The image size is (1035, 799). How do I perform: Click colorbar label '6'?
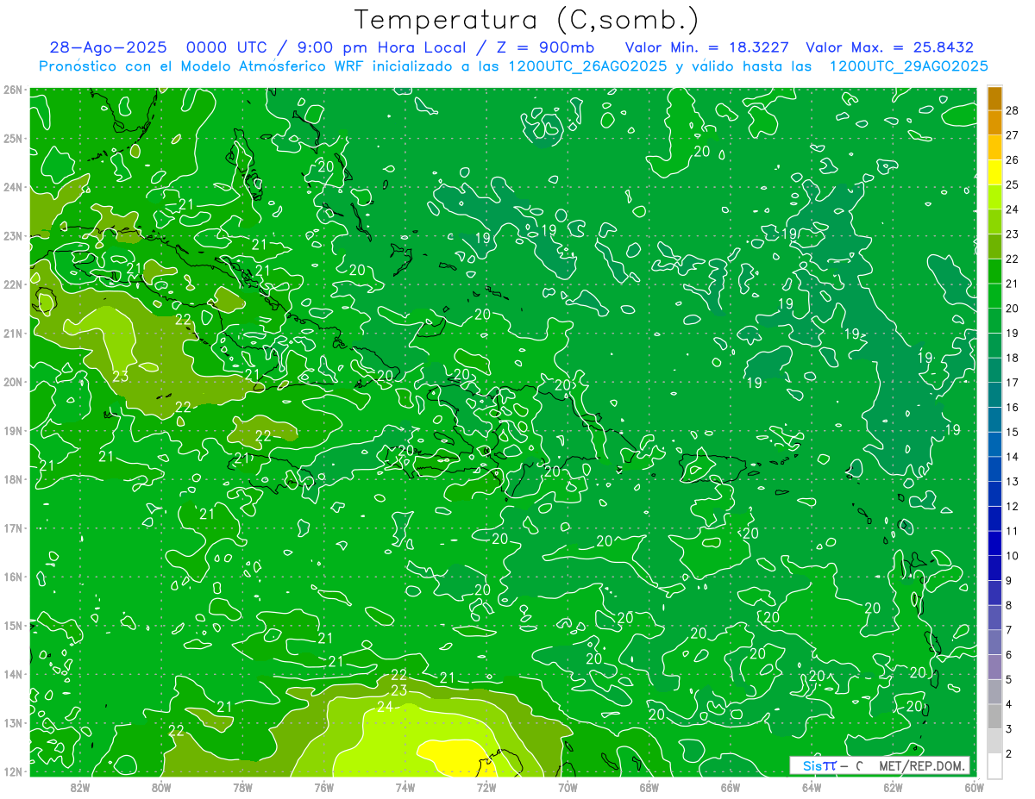click(x=1008, y=655)
